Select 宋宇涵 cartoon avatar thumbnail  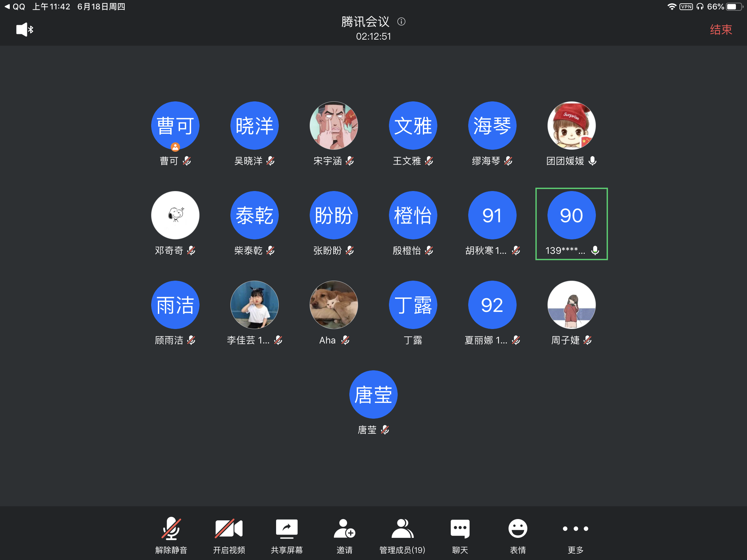click(334, 126)
